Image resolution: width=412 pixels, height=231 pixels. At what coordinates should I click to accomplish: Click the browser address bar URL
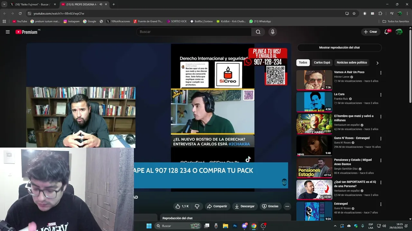(59, 13)
